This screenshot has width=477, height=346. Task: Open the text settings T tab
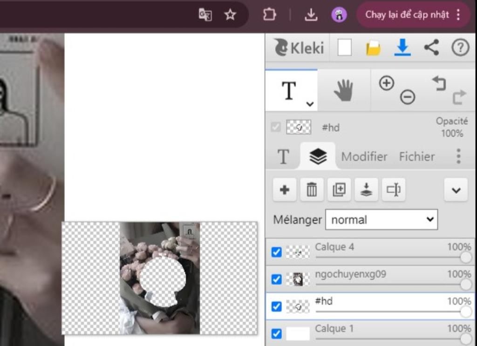pos(283,156)
